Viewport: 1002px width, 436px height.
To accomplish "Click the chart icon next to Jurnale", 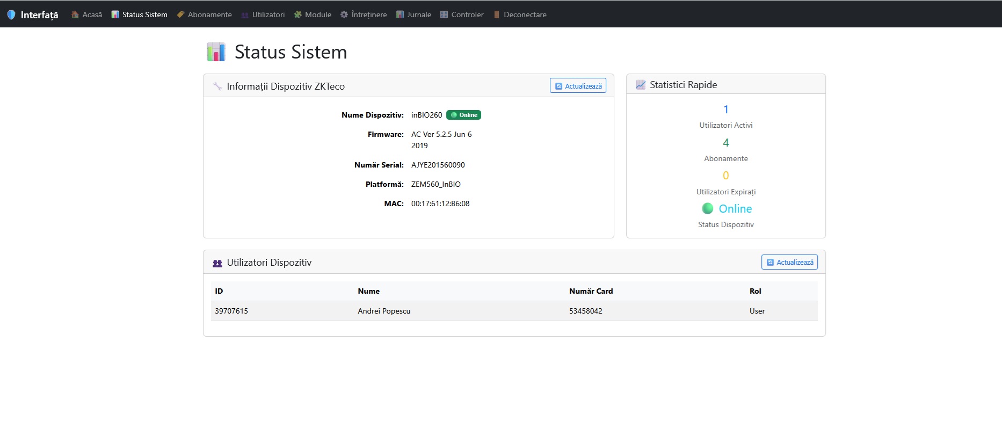I will (x=400, y=14).
